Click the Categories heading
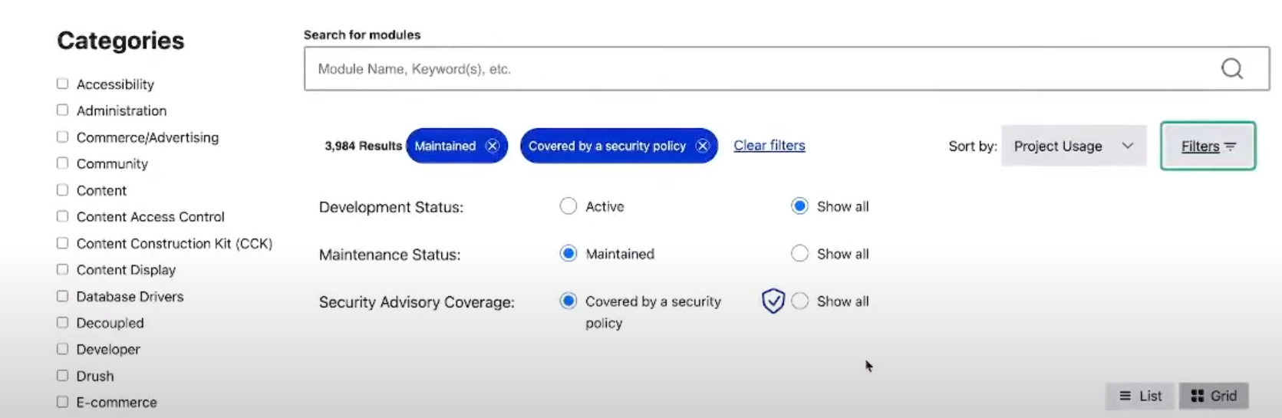The image size is (1282, 418). [120, 41]
